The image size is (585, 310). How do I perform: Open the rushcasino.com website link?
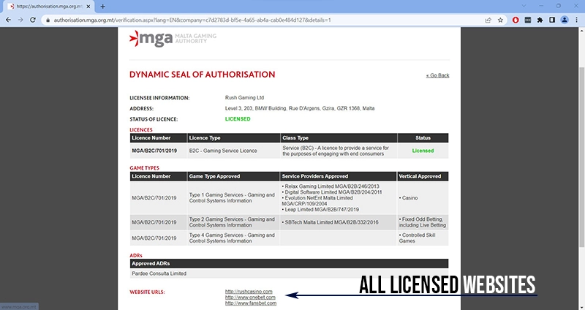coord(249,291)
